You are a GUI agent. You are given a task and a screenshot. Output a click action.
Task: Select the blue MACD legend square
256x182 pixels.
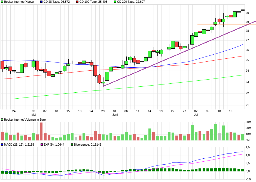tap(2, 145)
